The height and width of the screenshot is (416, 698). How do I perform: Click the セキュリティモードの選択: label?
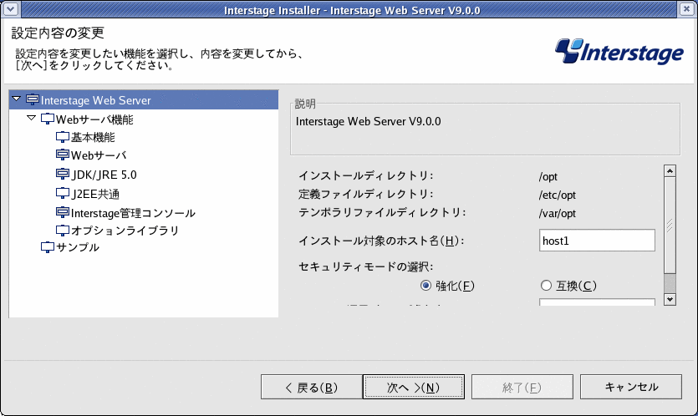coord(366,266)
